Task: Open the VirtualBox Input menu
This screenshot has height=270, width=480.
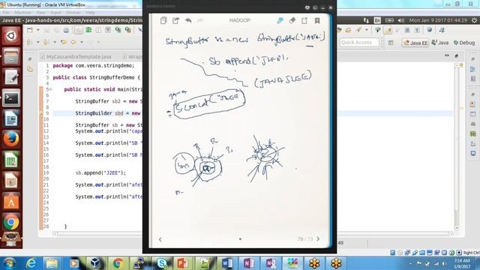Action: tap(55, 13)
